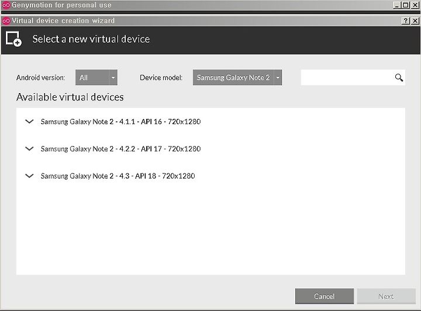Click the new virtual device header icon

click(x=13, y=39)
